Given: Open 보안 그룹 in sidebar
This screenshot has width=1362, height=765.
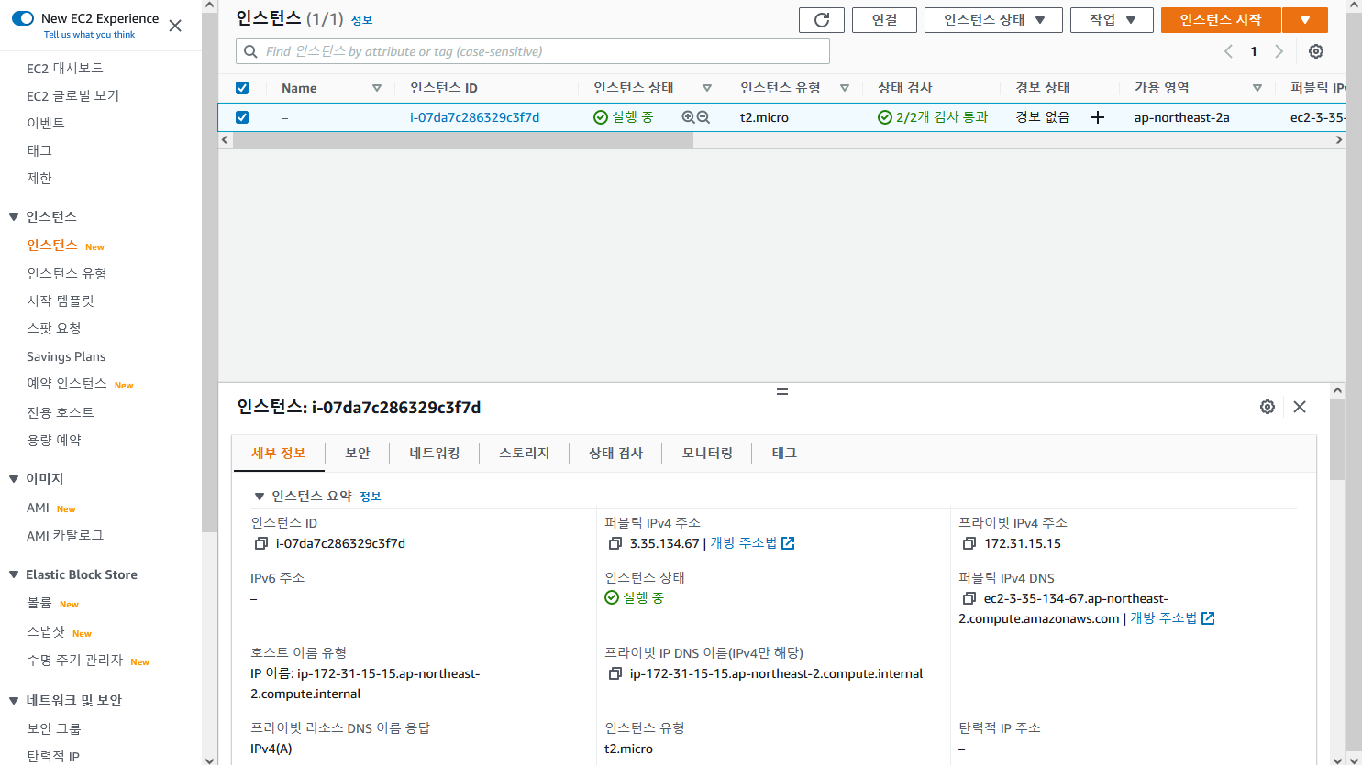Looking at the screenshot, I should tap(54, 729).
